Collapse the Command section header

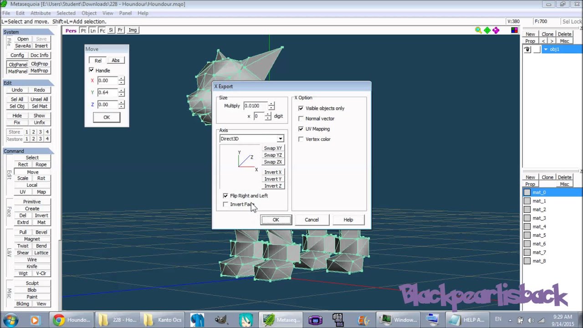[28, 151]
